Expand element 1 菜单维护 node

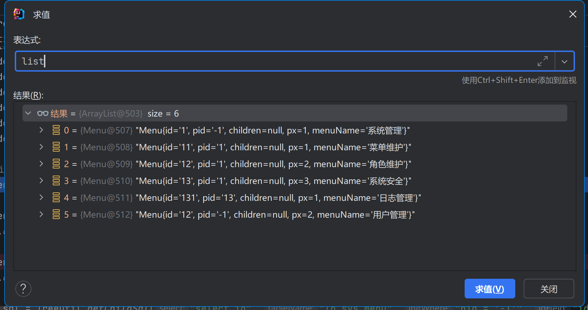coord(41,147)
